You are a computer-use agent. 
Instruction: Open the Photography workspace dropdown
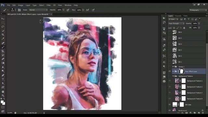coord(198,10)
